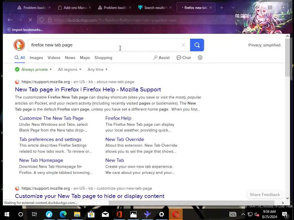Open the Chat feature

184,58
